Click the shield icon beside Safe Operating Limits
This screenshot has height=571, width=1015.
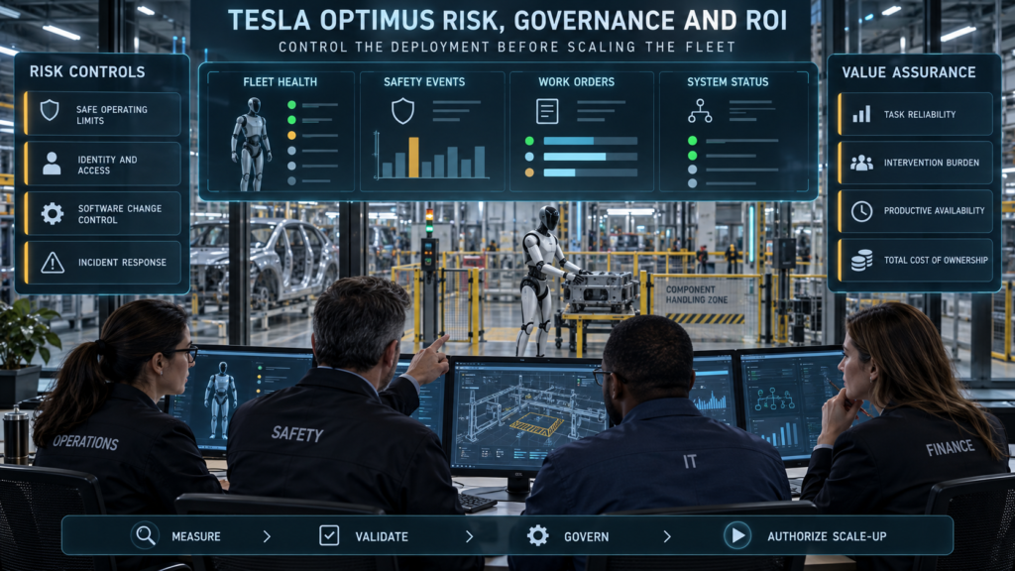coord(50,111)
